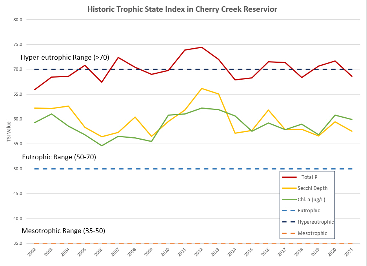The width and height of the screenshot is (367, 266).
Task: Click the Total P peak point at 2012
Action: tap(202, 47)
